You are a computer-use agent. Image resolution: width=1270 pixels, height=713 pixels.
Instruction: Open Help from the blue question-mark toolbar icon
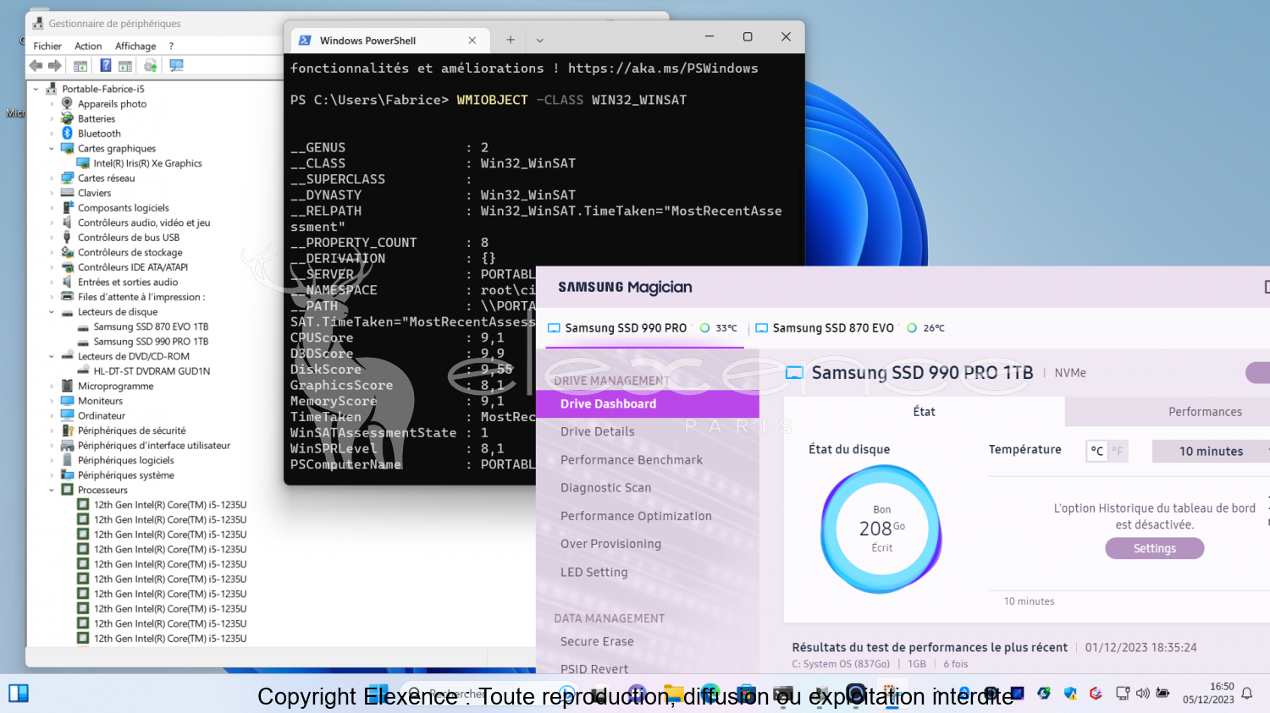(x=106, y=65)
